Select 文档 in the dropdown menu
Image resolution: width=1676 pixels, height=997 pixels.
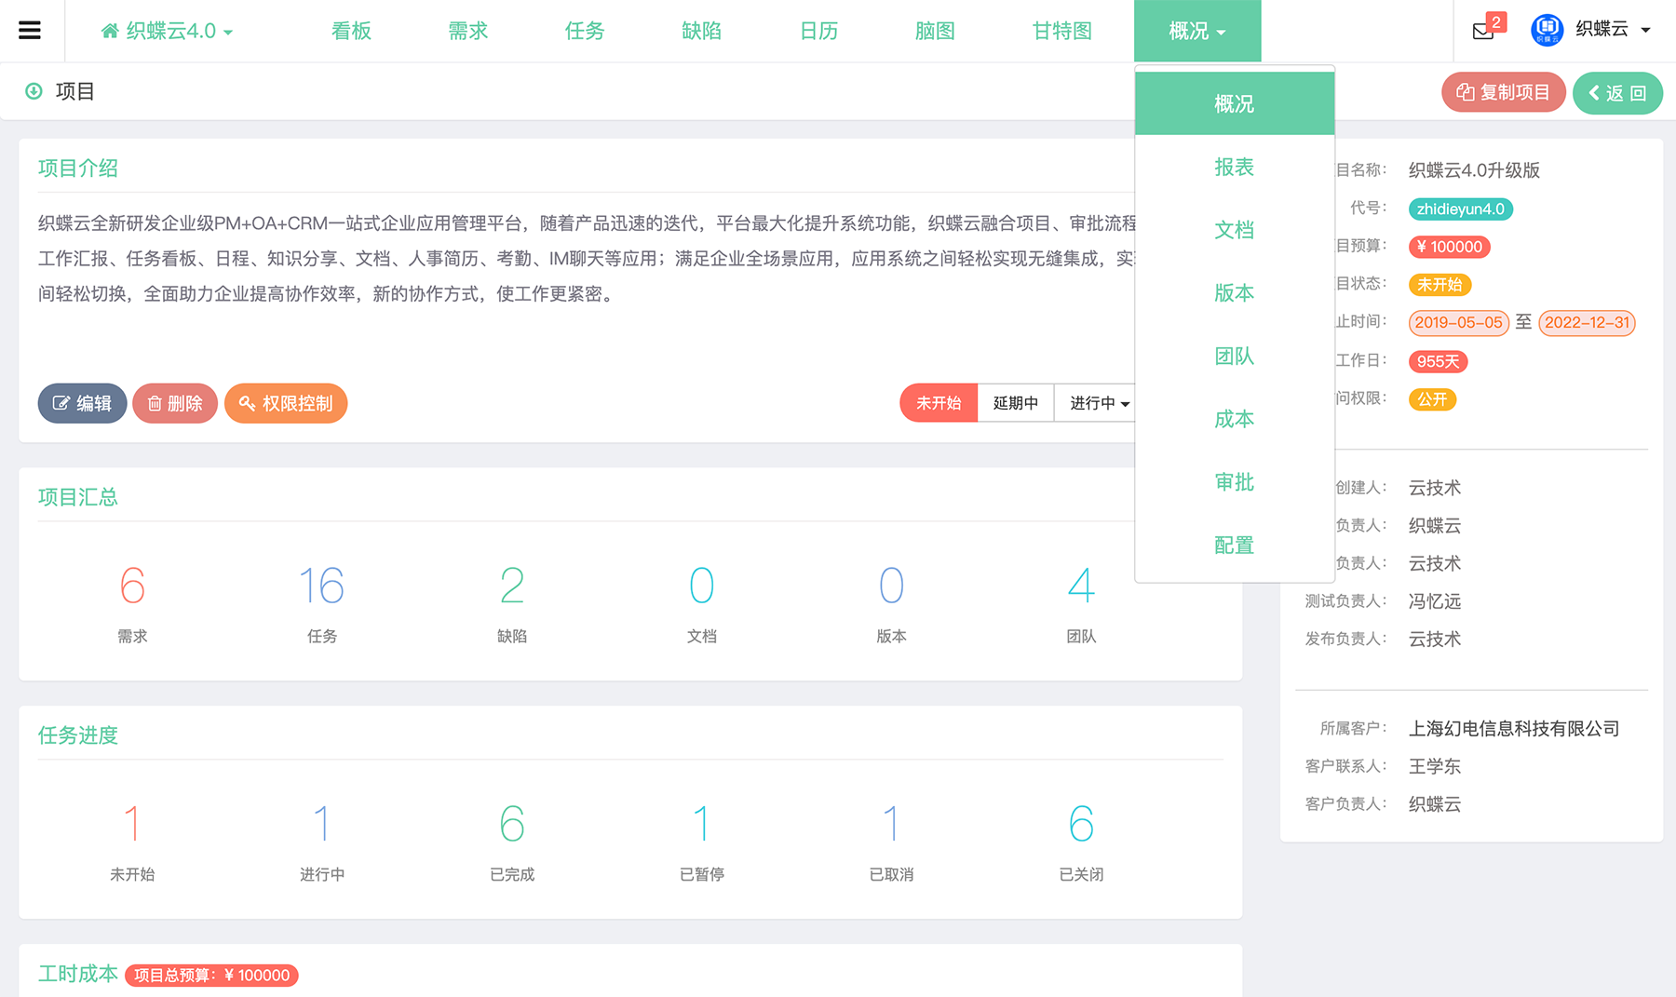[1235, 230]
